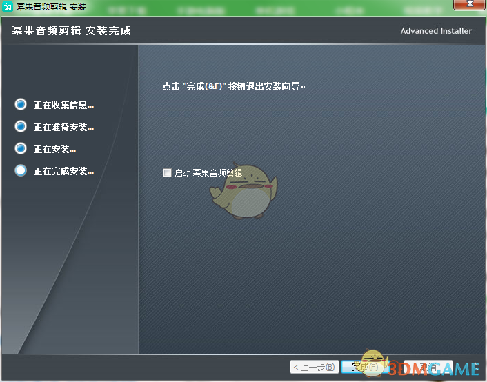
Task: Click the 正在收集信息... step label
Action: coord(63,105)
